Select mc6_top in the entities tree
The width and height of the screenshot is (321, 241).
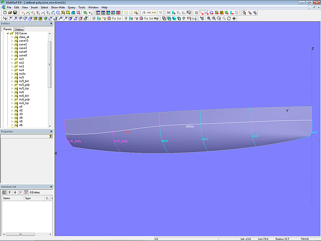coord(24,103)
